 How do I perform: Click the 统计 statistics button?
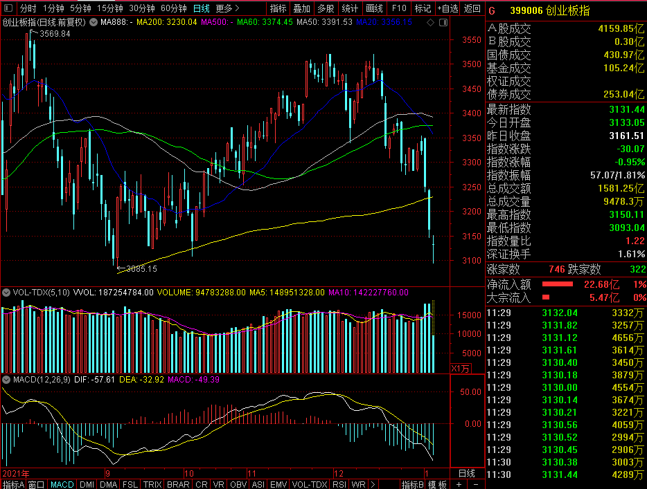pos(350,8)
